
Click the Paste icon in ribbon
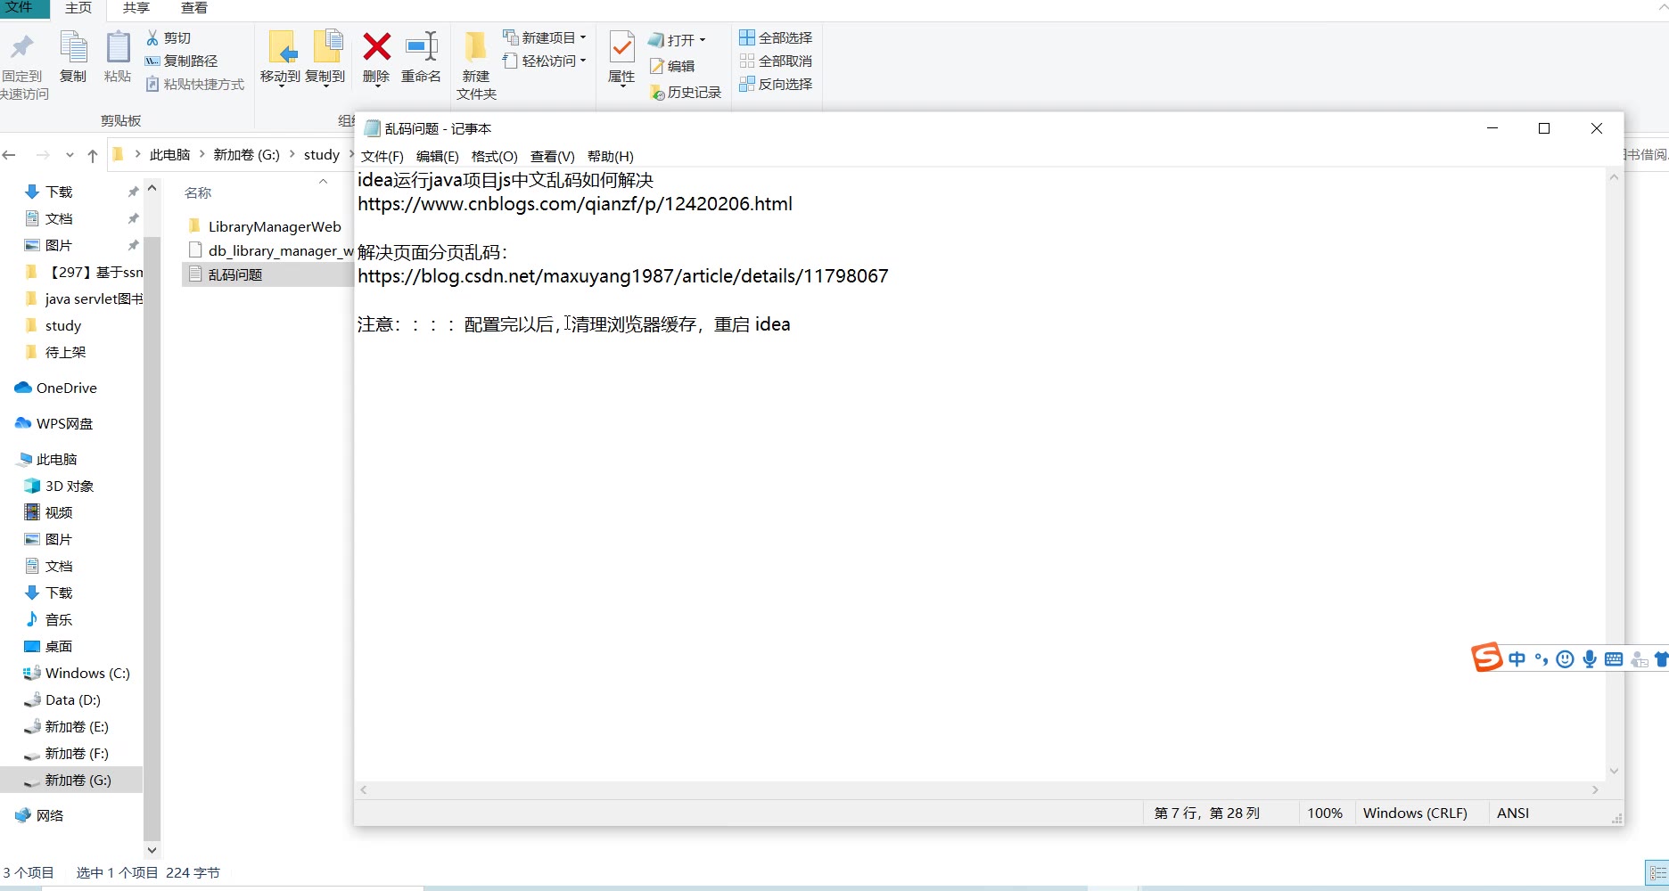(x=118, y=48)
